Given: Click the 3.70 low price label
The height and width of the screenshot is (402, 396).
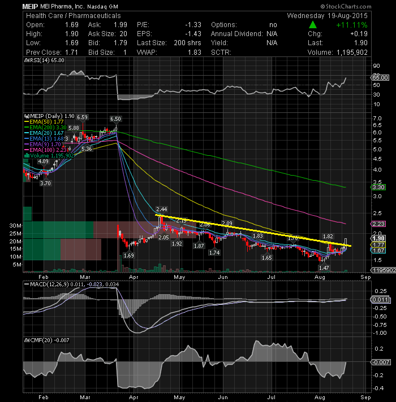Looking at the screenshot, I should point(45,183).
